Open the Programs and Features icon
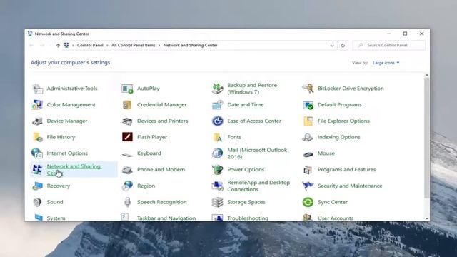Screen dimensions: 457x257 click(308, 170)
